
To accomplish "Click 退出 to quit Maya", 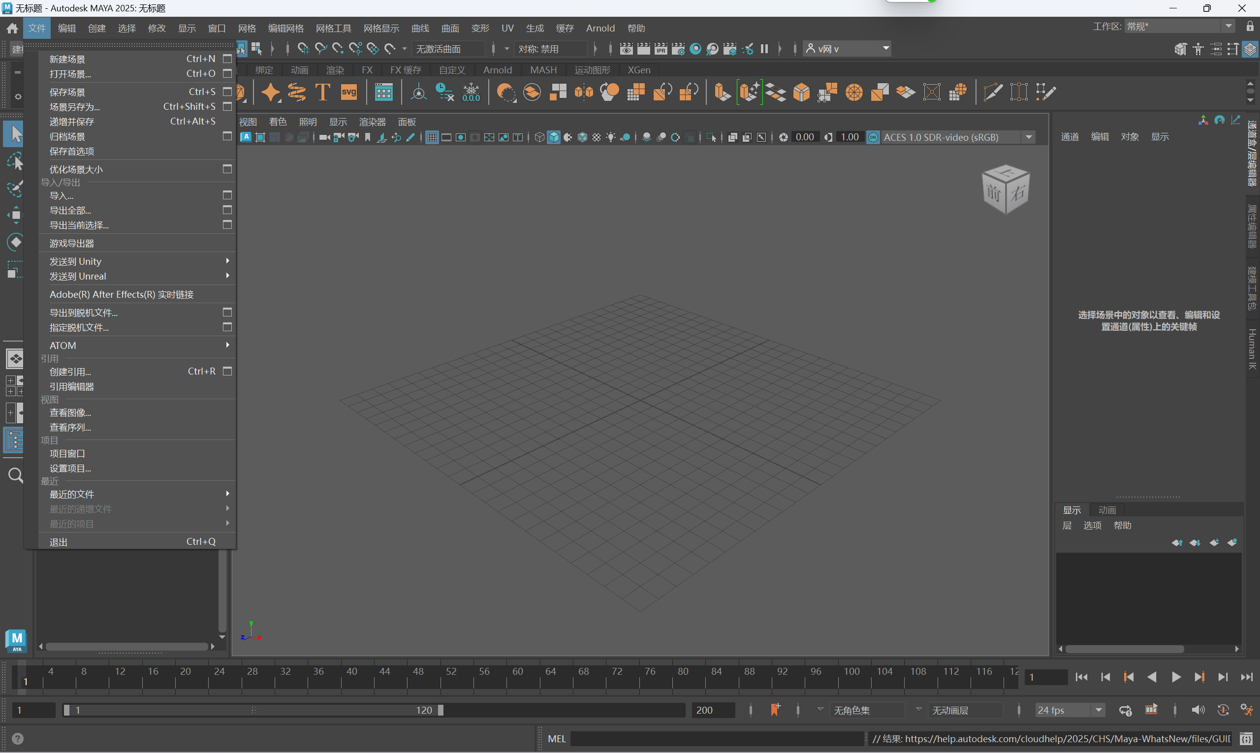I will pyautogui.click(x=59, y=542).
